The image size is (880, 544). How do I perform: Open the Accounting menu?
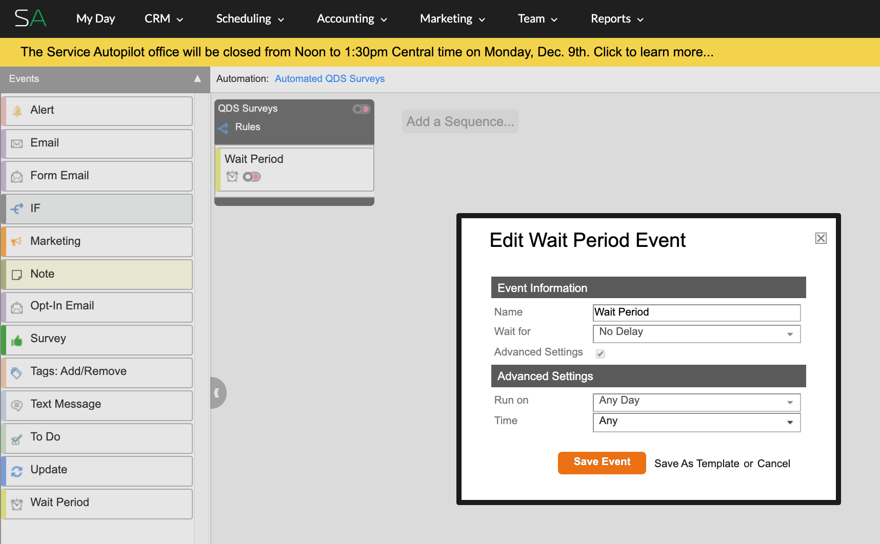click(x=352, y=18)
